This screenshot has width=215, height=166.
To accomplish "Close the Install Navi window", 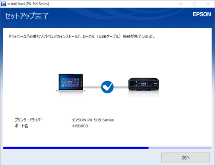I will click(x=208, y=4).
